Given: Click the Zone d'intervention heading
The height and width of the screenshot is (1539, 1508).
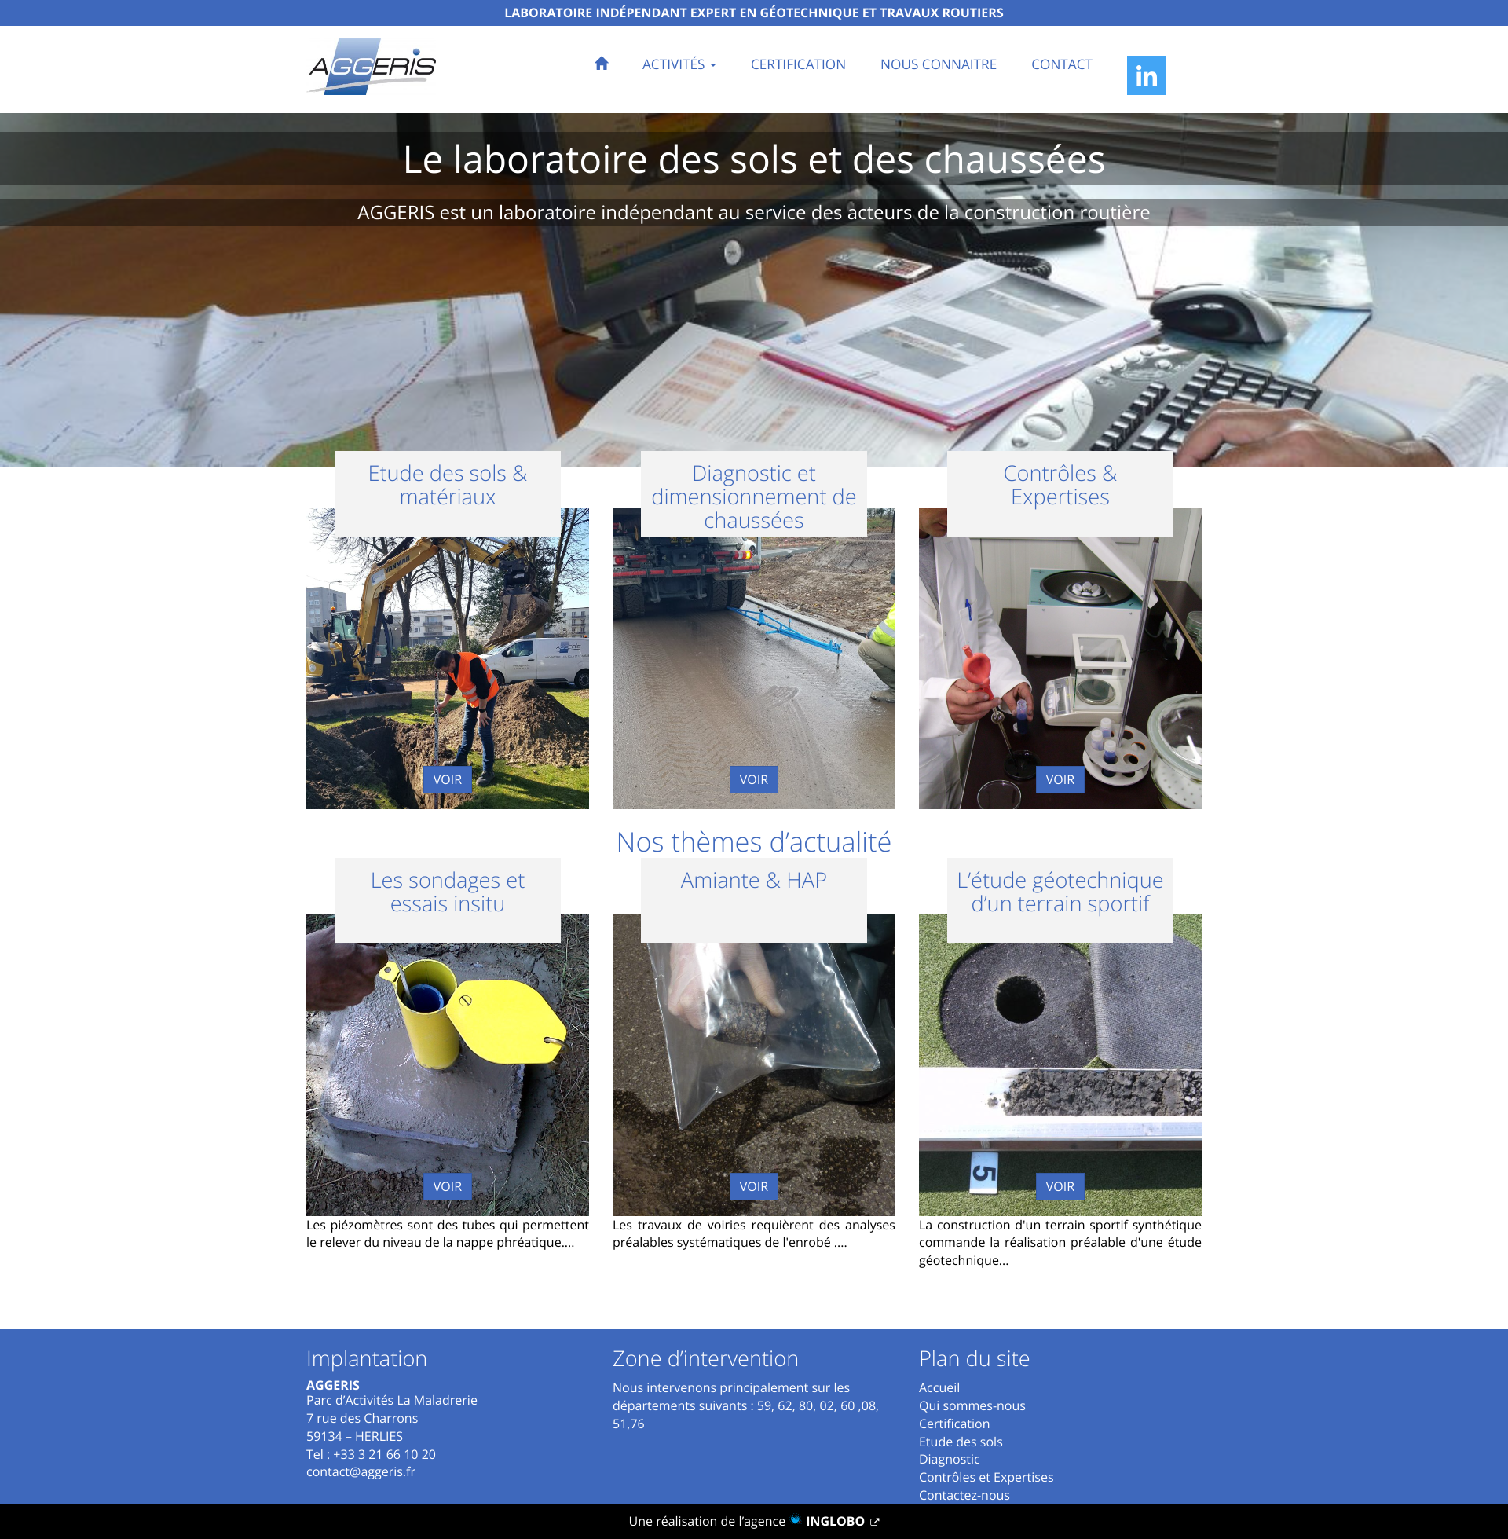Looking at the screenshot, I should tap(705, 1358).
